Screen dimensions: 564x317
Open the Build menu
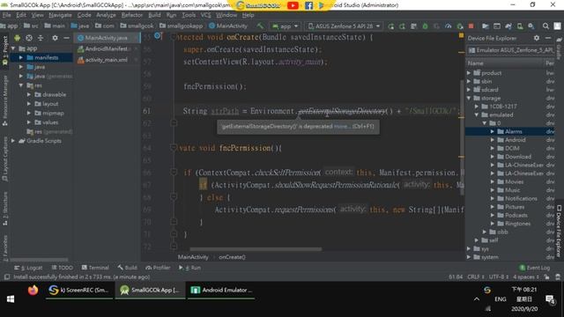coord(154,15)
